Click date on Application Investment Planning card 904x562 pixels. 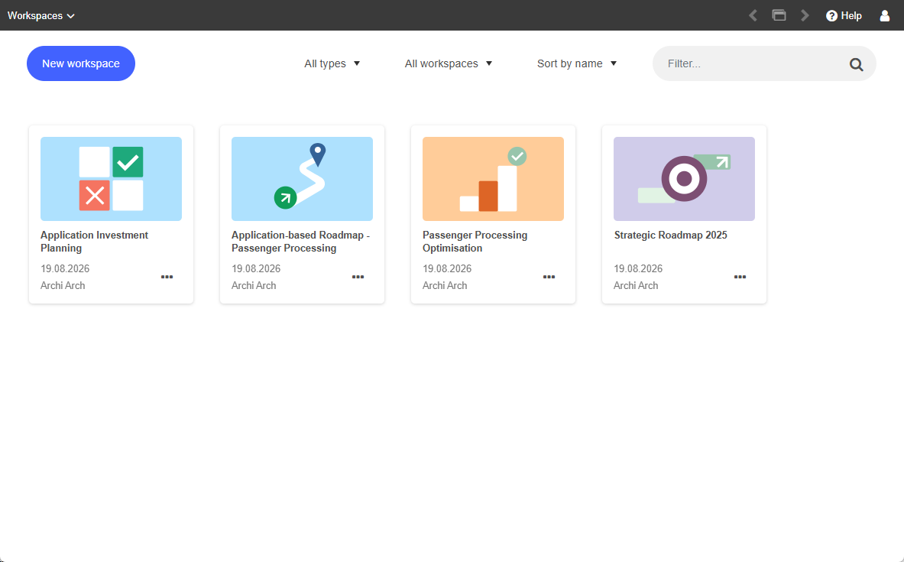(x=65, y=269)
